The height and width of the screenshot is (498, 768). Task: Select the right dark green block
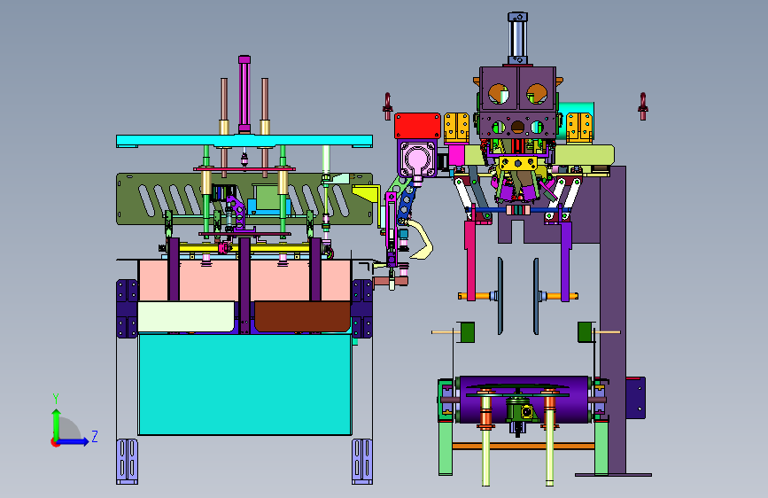[x=585, y=331]
